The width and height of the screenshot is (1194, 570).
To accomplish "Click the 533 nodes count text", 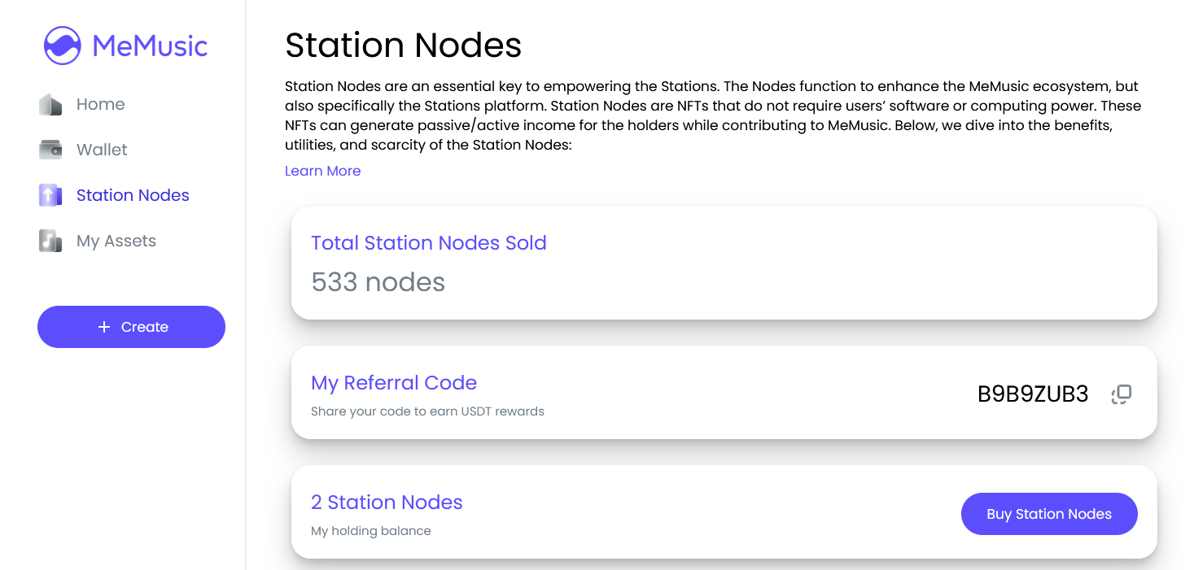I will pos(378,282).
